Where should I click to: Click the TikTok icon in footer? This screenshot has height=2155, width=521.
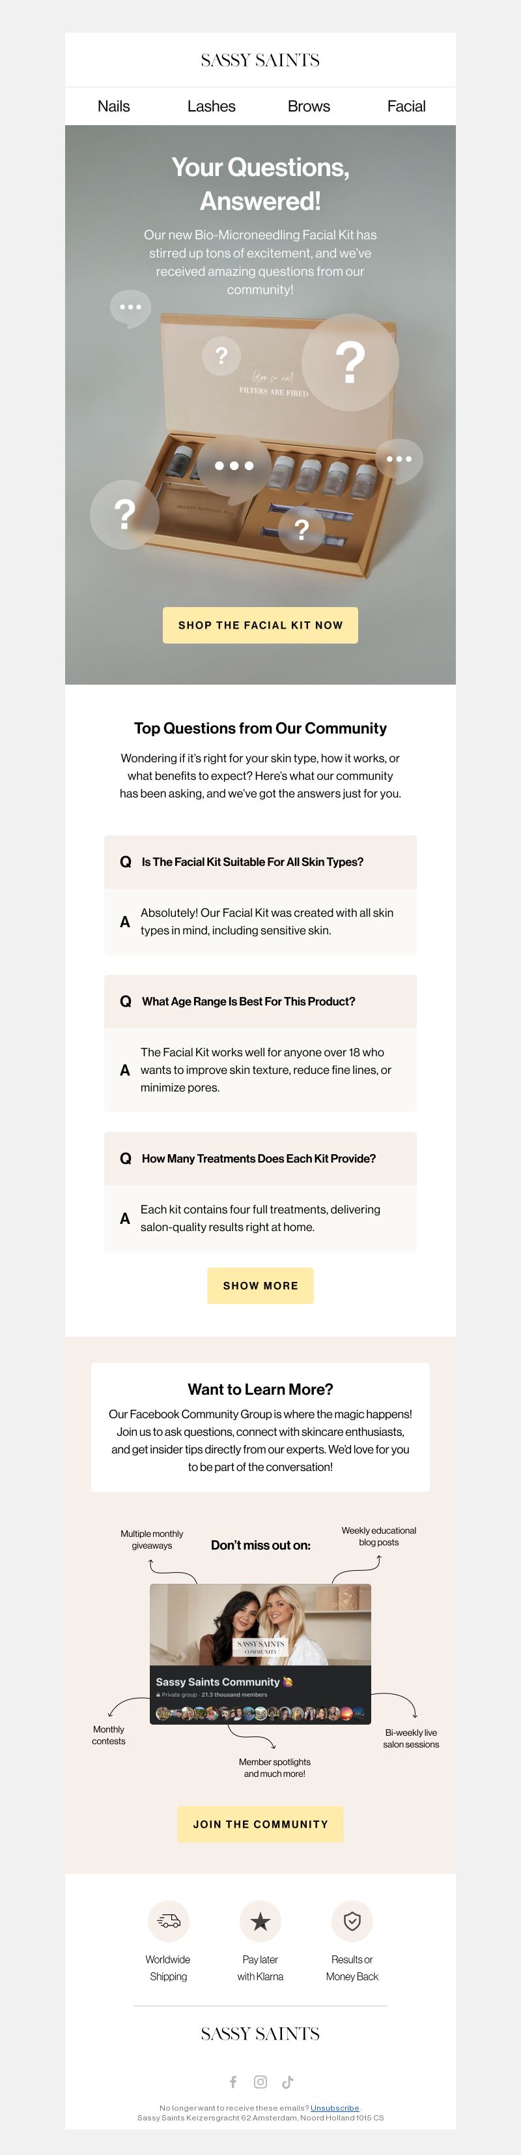(x=288, y=2081)
